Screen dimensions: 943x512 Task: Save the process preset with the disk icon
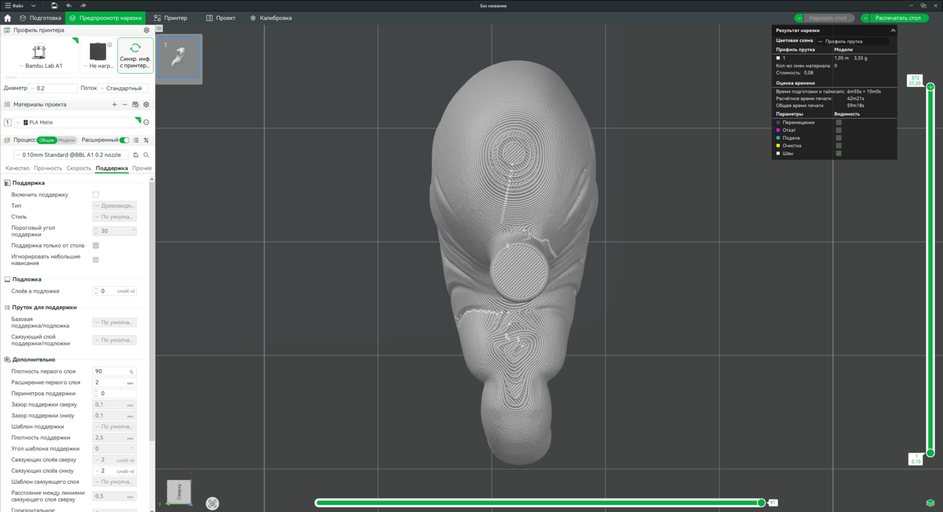[136, 155]
